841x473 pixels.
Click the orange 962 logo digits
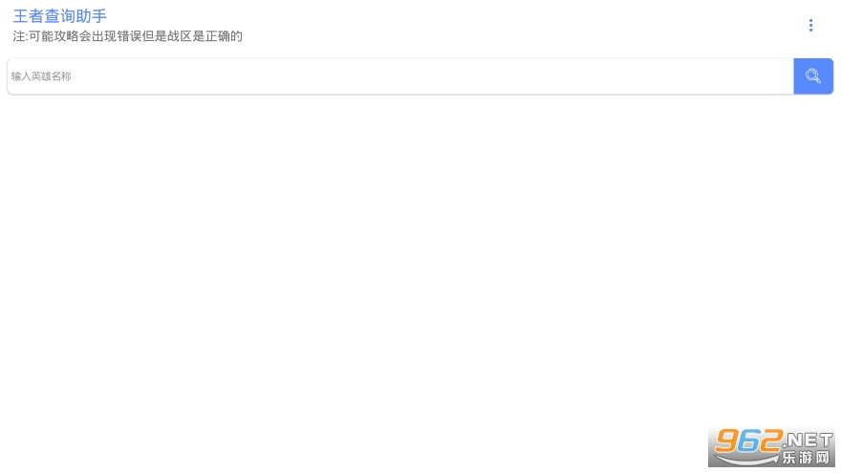749,441
